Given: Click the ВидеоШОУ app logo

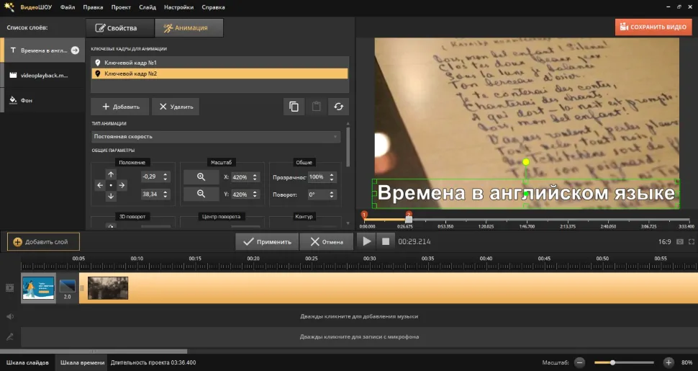Looking at the screenshot, I should point(9,7).
